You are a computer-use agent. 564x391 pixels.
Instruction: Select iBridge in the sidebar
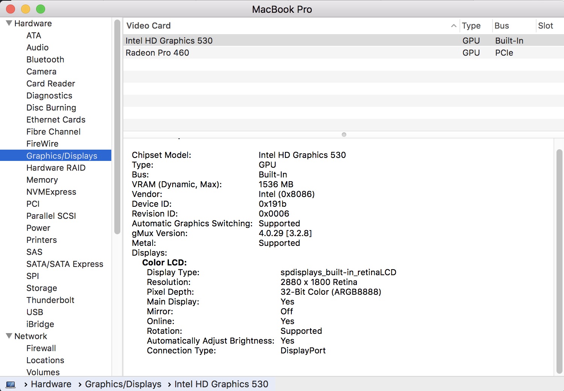click(x=40, y=324)
